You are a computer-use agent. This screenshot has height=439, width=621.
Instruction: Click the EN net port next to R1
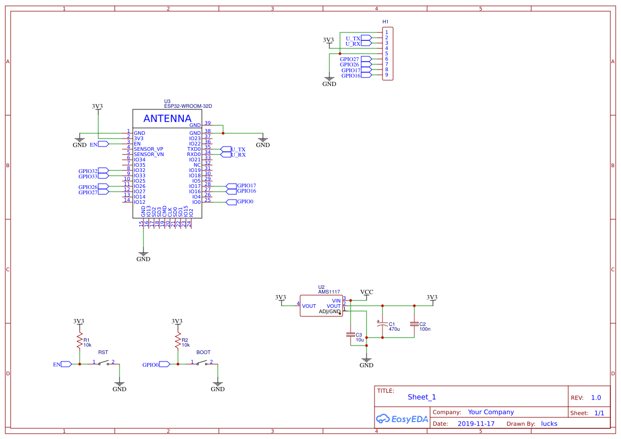(x=63, y=364)
